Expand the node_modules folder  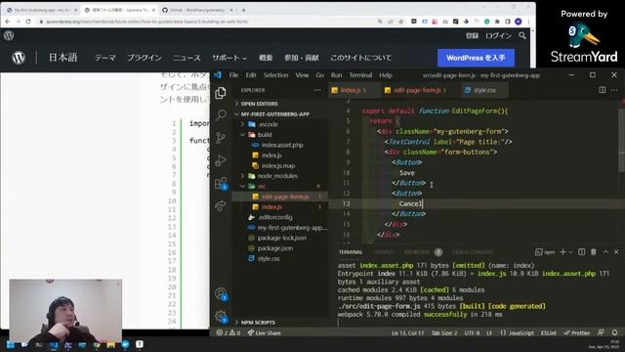[x=277, y=176]
